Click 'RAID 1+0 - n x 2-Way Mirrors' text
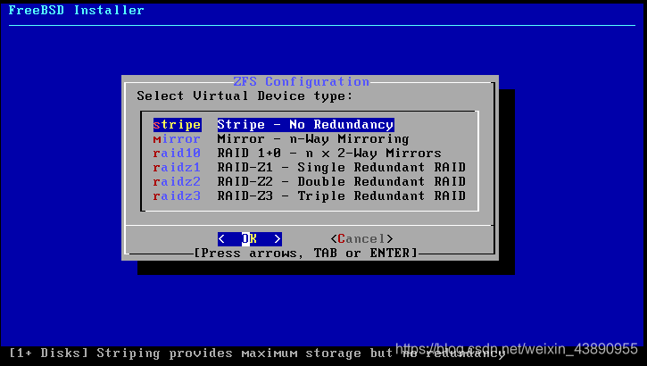This screenshot has width=647, height=366. [329, 153]
